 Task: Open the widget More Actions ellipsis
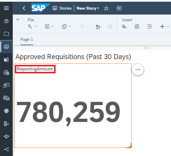pos(138,70)
